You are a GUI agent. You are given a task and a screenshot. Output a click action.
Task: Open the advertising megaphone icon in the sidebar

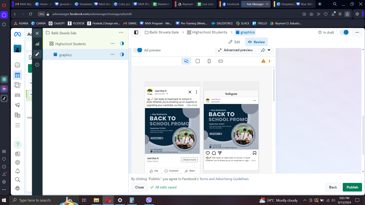pyautogui.click(x=18, y=105)
